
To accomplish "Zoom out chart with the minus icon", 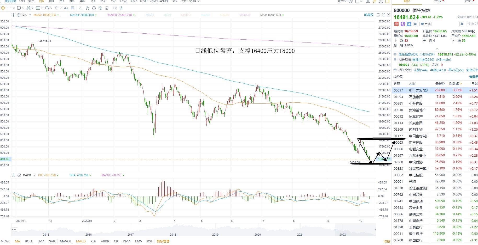I will 383,15.
